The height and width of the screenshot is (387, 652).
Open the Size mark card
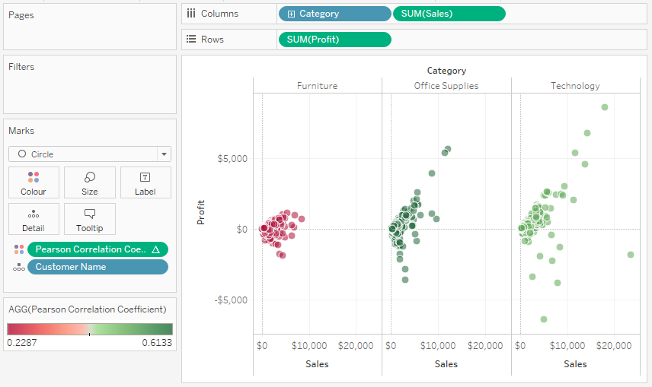[x=90, y=182]
